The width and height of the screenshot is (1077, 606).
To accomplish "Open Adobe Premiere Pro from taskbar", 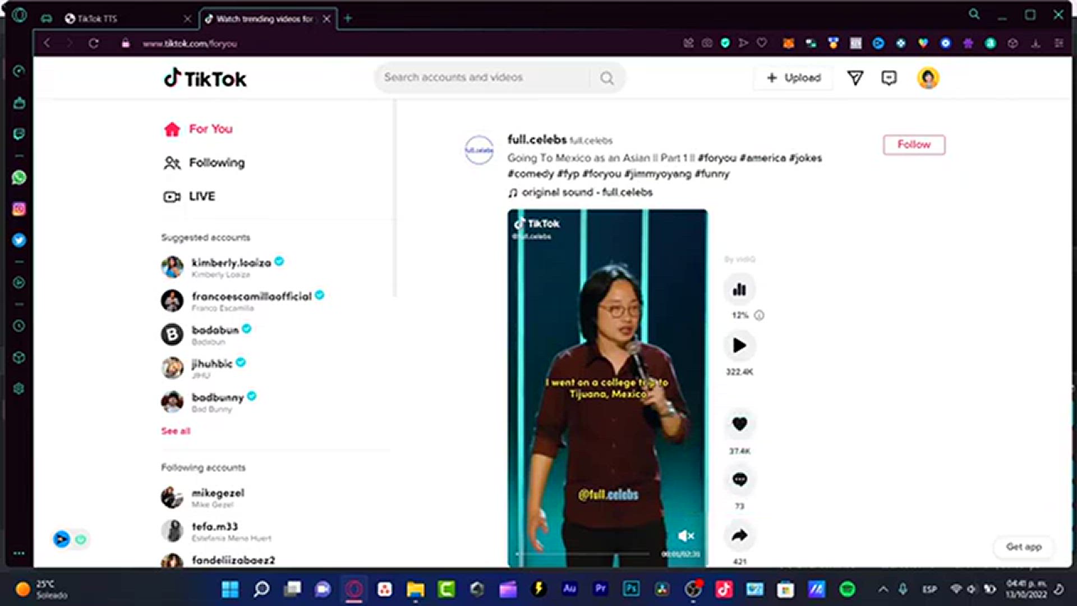I will [x=600, y=589].
